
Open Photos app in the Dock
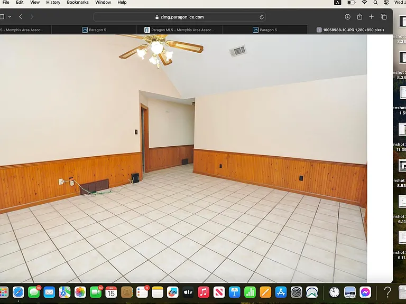80,292
